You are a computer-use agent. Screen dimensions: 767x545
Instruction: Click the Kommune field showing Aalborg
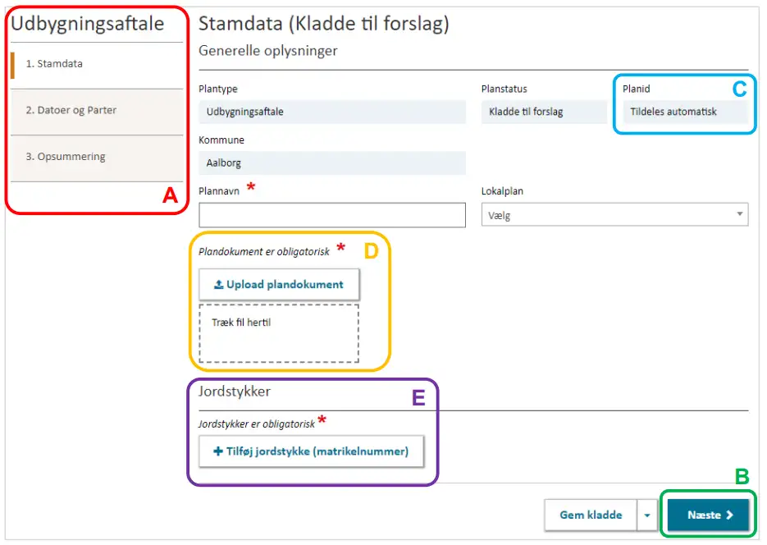point(331,163)
